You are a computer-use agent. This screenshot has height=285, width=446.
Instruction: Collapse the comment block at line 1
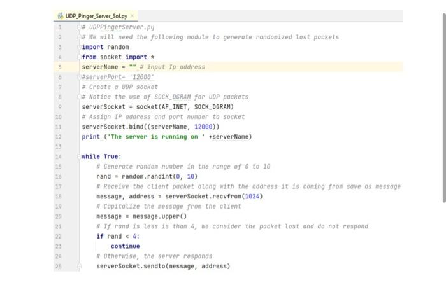click(79, 27)
